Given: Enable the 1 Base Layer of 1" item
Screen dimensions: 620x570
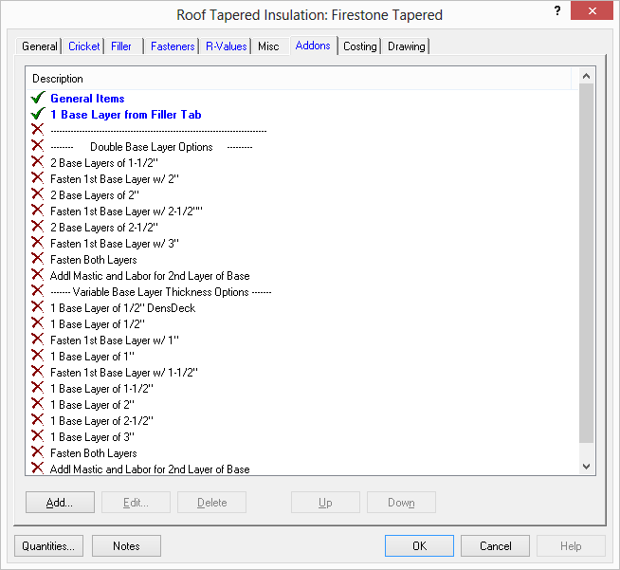Looking at the screenshot, I should click(x=37, y=356).
